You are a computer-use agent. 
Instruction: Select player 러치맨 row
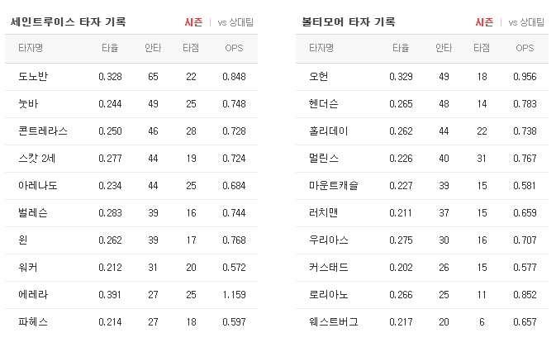coord(422,213)
